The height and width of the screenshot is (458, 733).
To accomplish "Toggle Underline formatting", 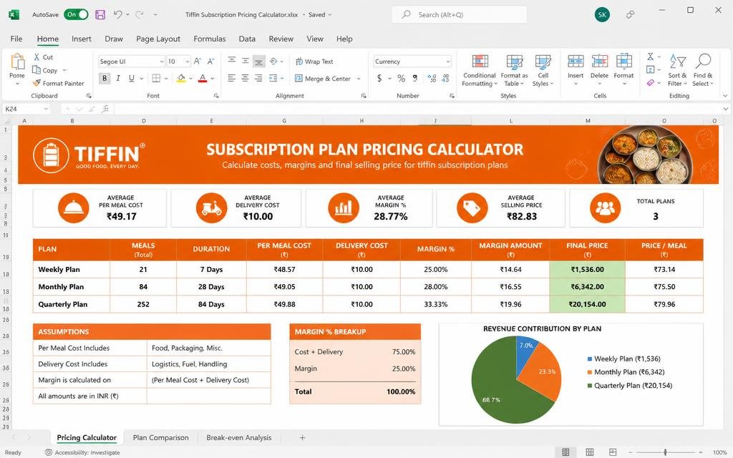I will click(x=132, y=78).
